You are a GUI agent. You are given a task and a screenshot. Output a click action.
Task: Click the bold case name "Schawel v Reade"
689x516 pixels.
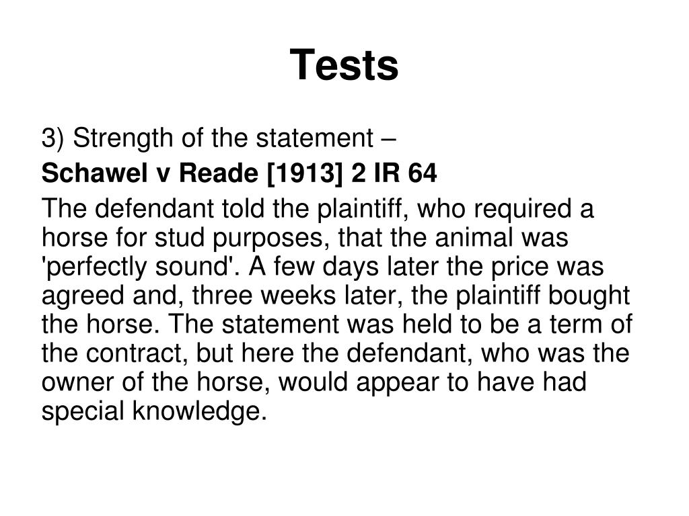pos(149,173)
